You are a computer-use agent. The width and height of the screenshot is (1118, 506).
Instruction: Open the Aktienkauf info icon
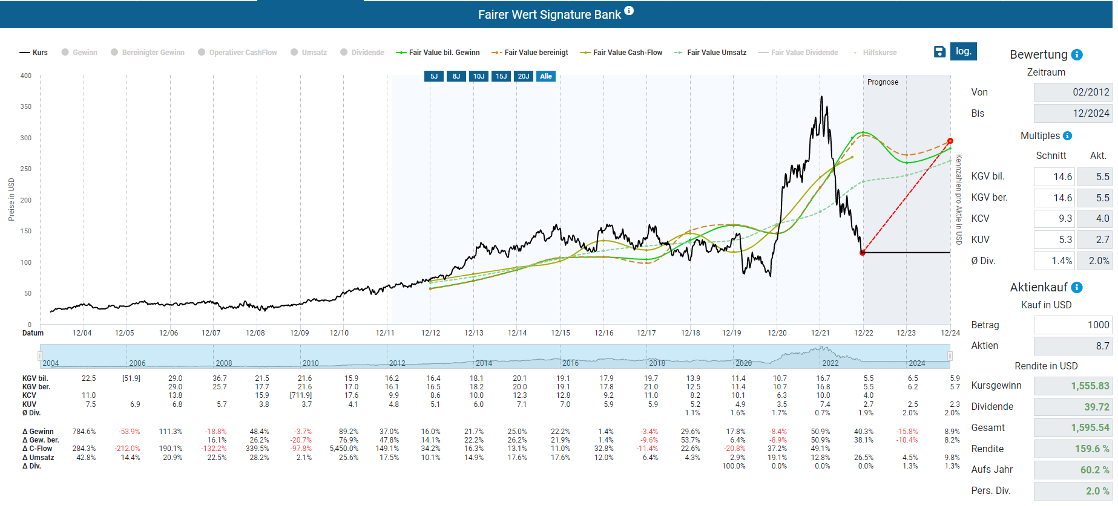click(1077, 288)
